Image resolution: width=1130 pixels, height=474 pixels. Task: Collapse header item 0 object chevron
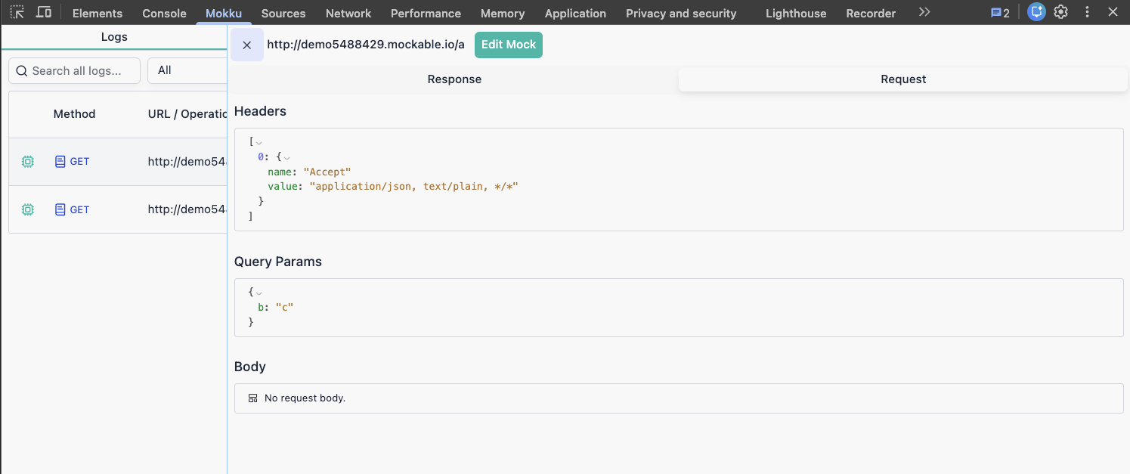point(286,157)
